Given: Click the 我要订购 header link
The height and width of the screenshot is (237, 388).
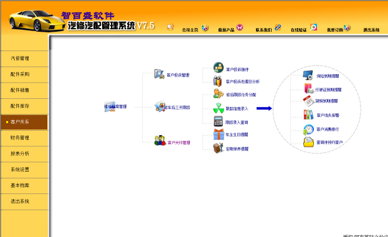Looking at the screenshot, I should coord(335,30).
